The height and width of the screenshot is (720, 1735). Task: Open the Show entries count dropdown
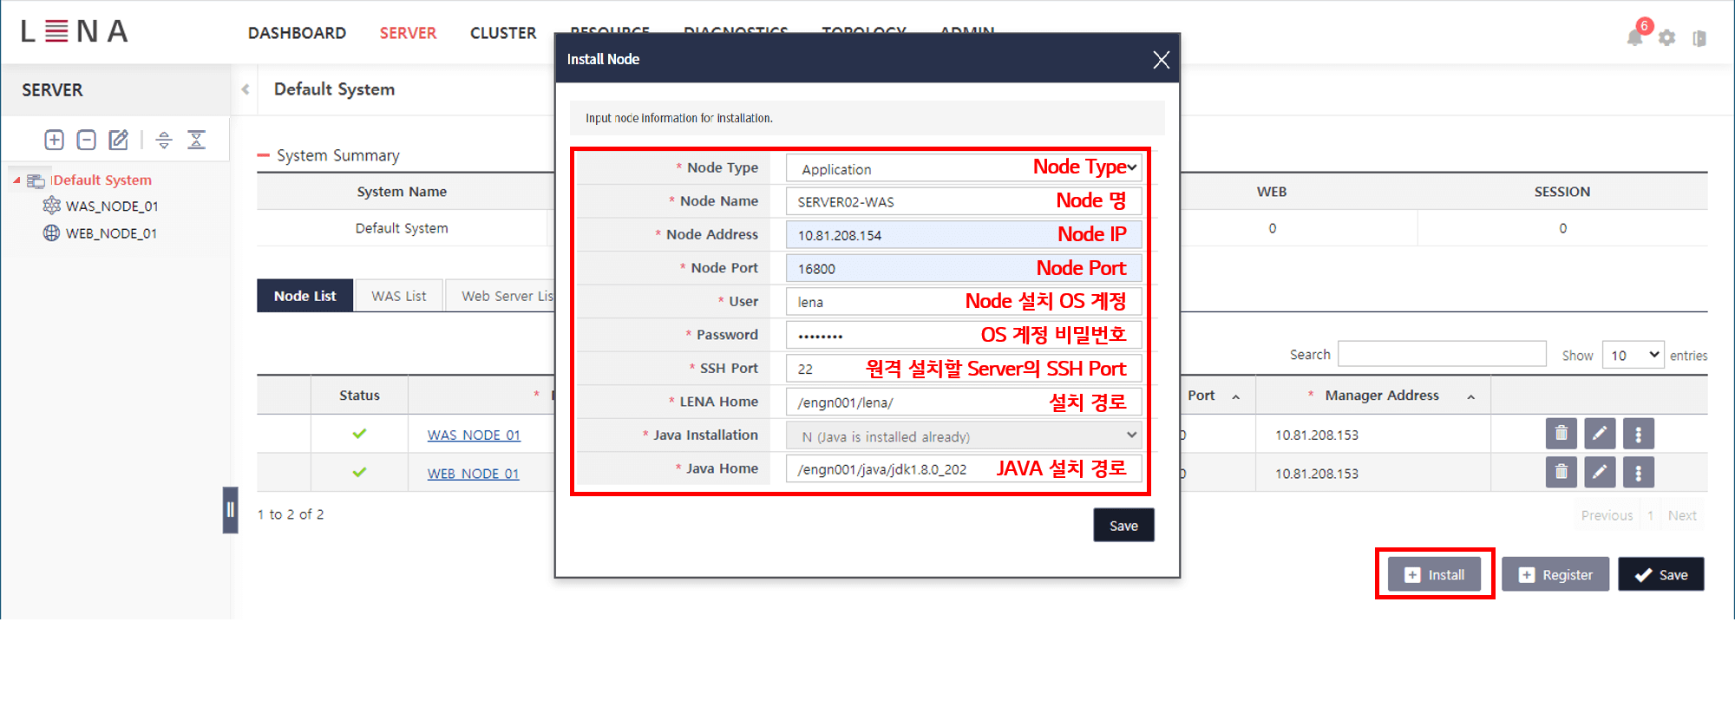pyautogui.click(x=1633, y=355)
